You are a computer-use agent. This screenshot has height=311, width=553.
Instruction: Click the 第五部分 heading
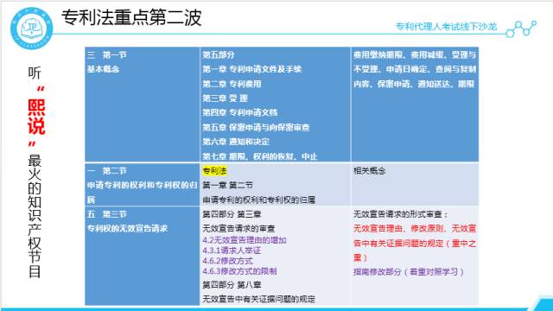(219, 54)
